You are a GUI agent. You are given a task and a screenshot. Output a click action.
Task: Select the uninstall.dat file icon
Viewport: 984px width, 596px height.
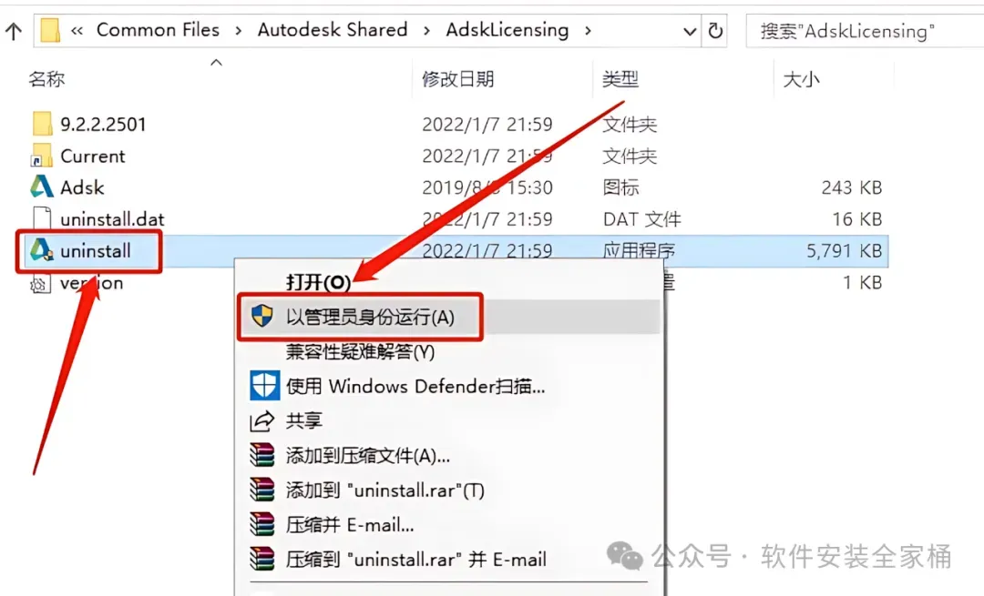coord(42,218)
